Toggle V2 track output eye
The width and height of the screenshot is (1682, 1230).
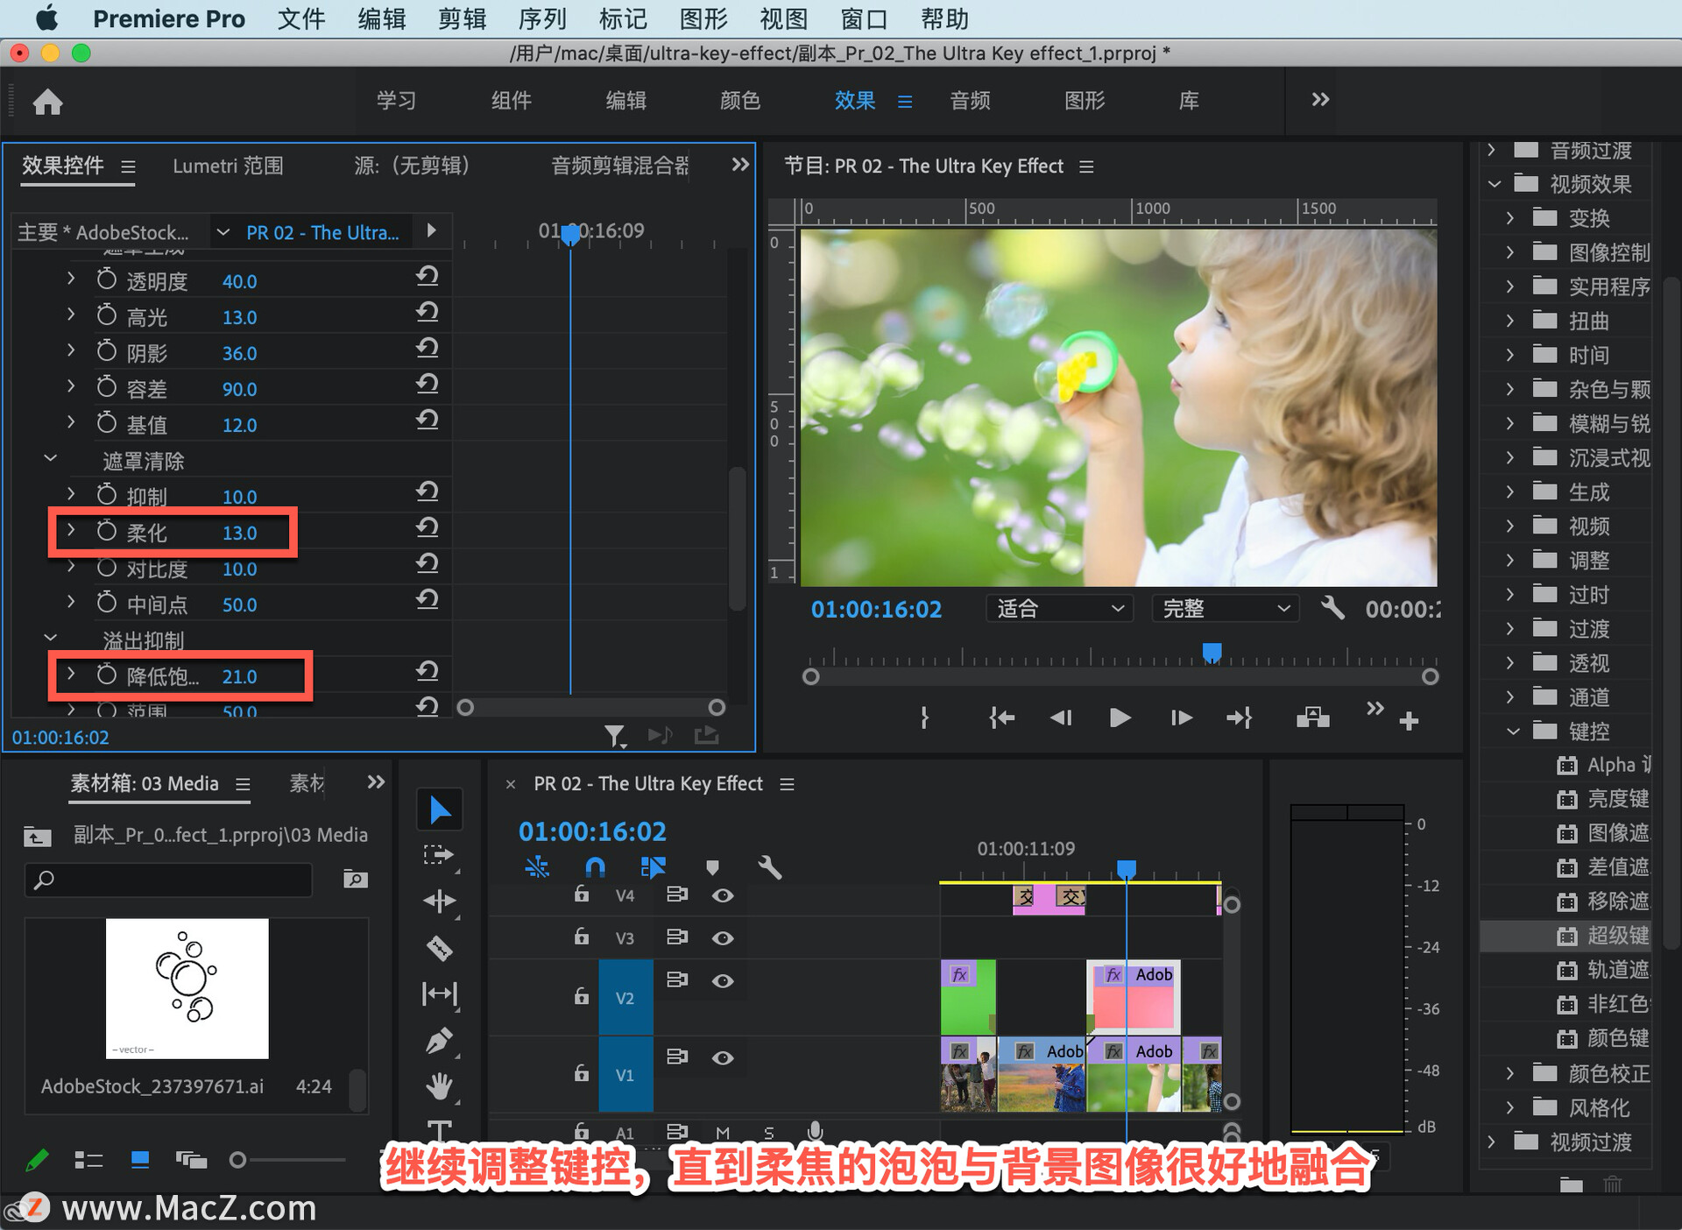click(723, 981)
